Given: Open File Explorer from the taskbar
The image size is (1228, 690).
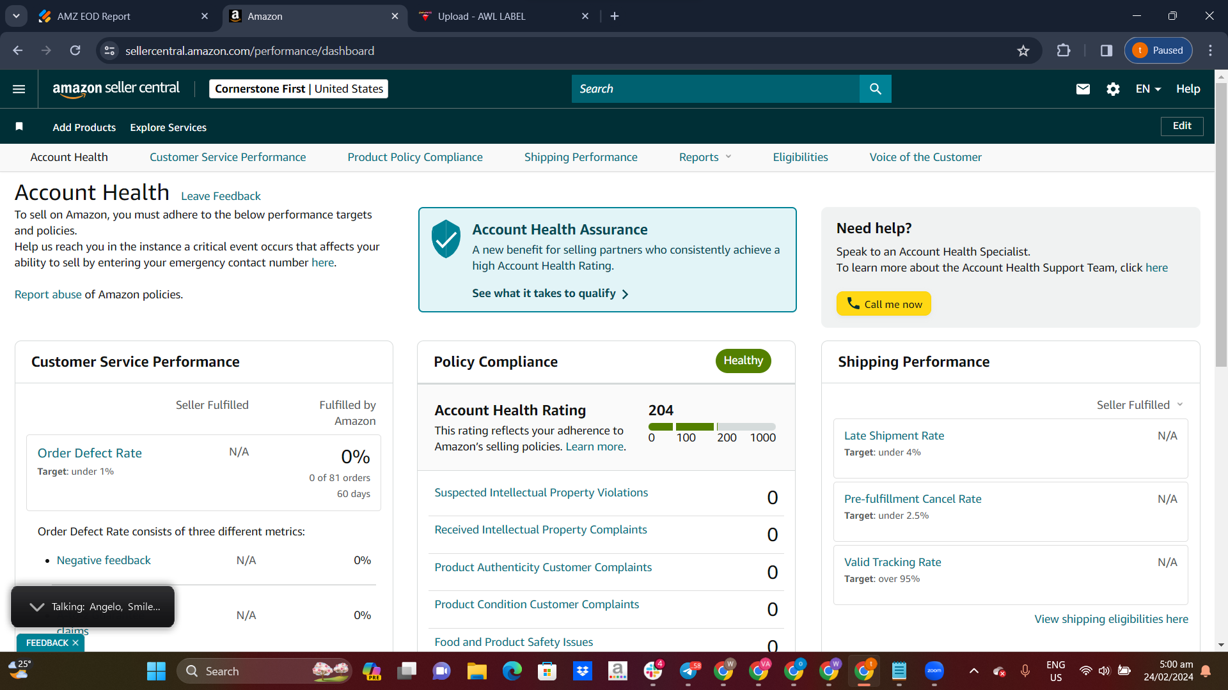Looking at the screenshot, I should click(x=476, y=671).
